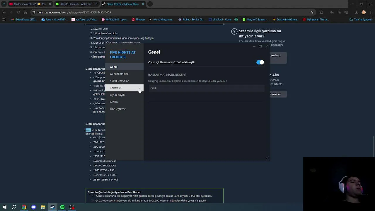The width and height of the screenshot is (375, 211).
Task: Open Özelleştirme in the properties sidebar
Action: [x=124, y=109]
